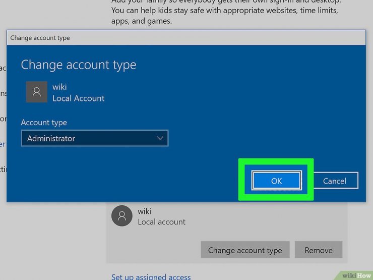Click the wiki avatar in the Settings window
This screenshot has height=280, width=373.
tap(122, 216)
